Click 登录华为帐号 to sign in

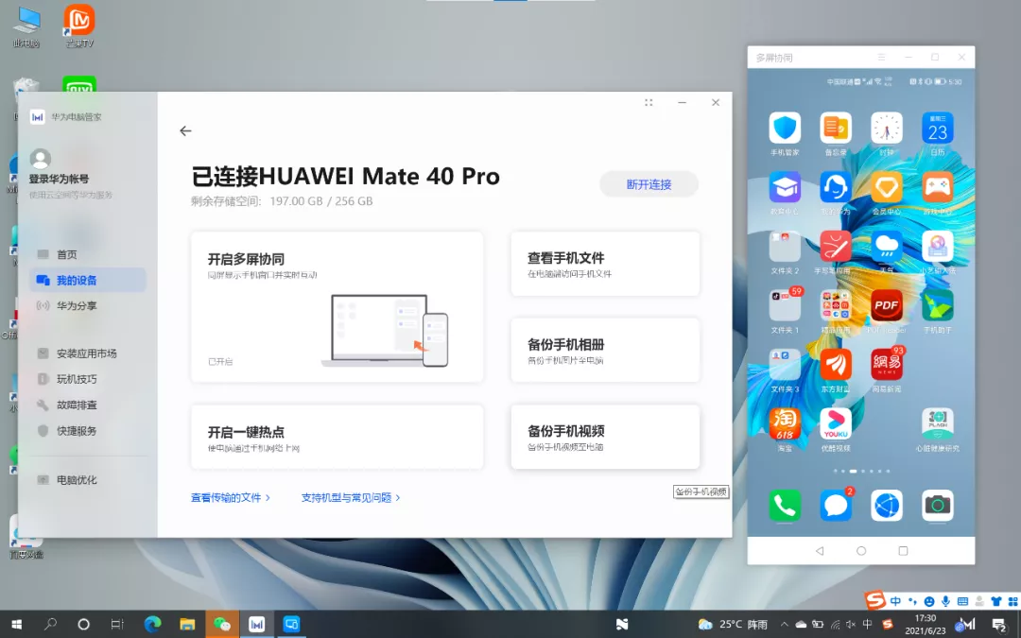[59, 179]
